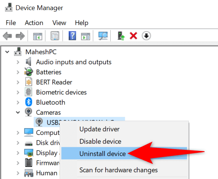Expand Audio inputs and outputs category
The width and height of the screenshot is (218, 179).
(x=18, y=62)
